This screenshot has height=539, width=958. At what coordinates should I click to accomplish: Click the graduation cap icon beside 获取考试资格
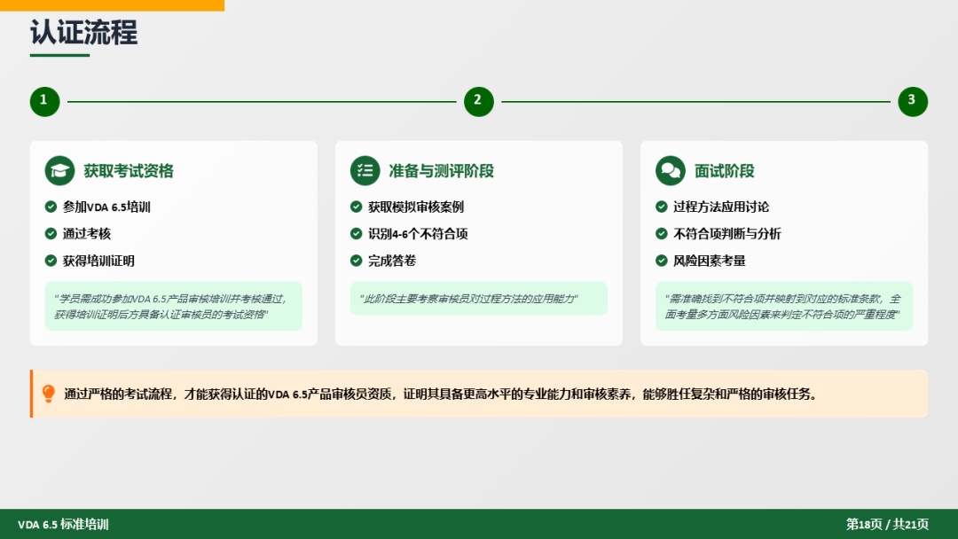click(x=59, y=171)
